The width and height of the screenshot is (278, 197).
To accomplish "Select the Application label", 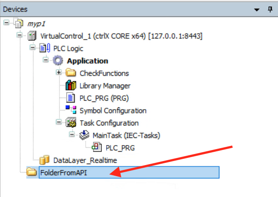I will click(87, 61).
